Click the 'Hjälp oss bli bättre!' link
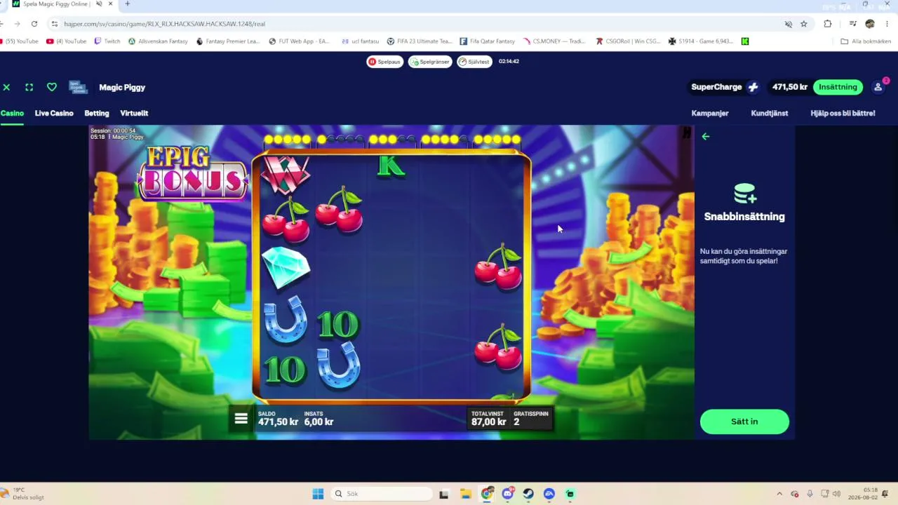 coord(843,113)
